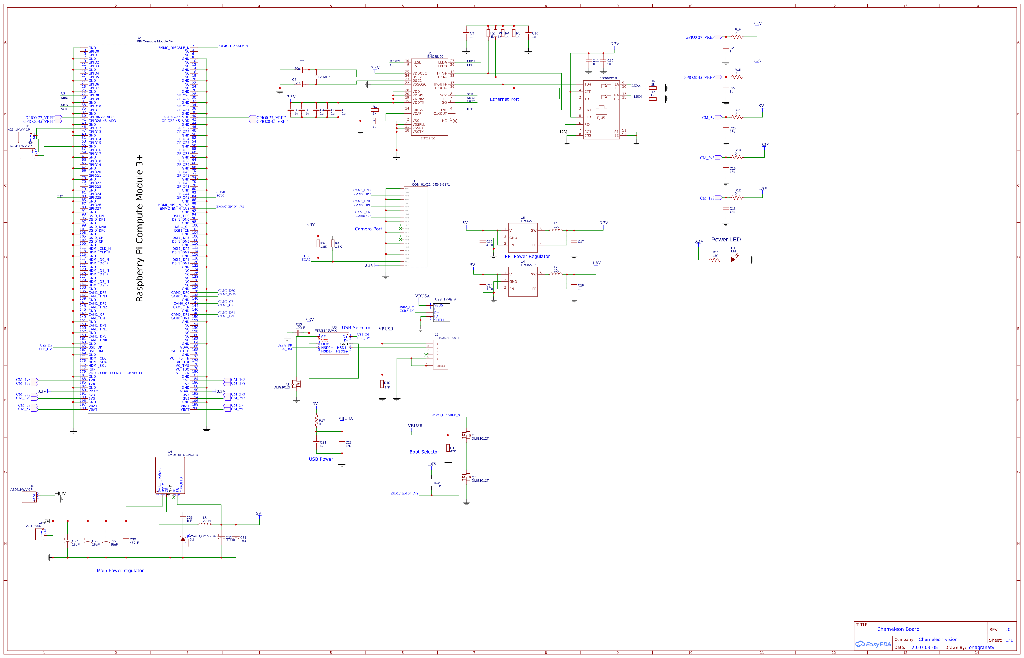1024x658 pixels.
Task: Select the J2 10103594-0001LF USB connector
Action: (x=440, y=355)
